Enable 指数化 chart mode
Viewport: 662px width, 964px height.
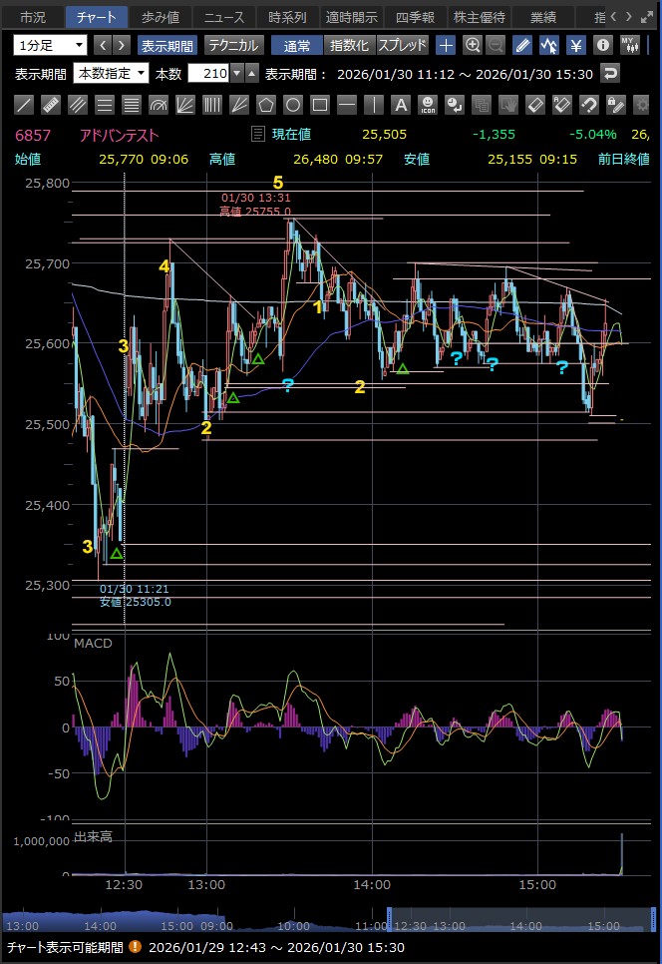[349, 45]
